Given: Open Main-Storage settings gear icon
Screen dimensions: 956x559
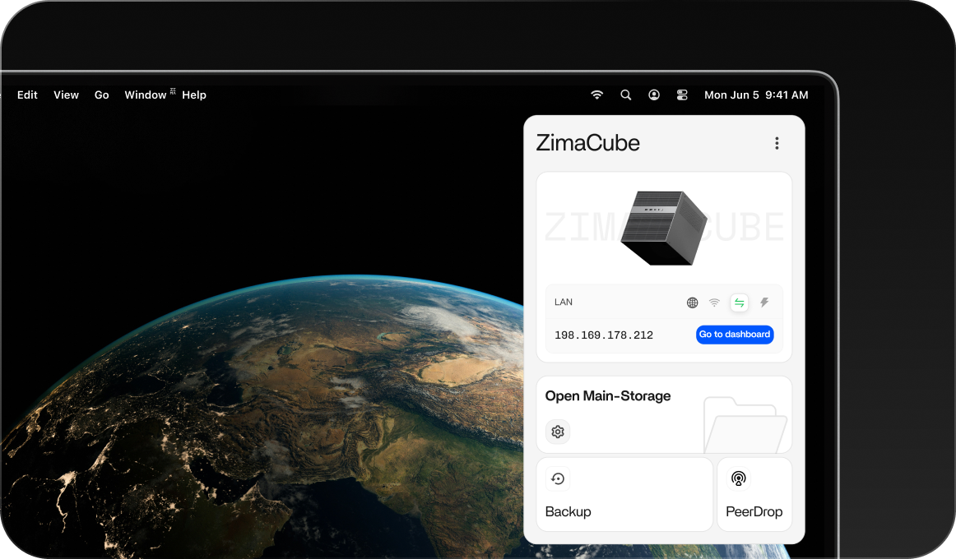Looking at the screenshot, I should [x=557, y=432].
